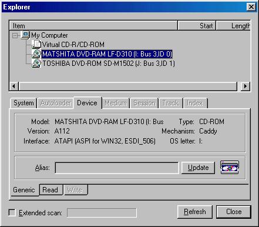Screen dimensions: 259x227
Task: Select TOSHIBA DVD-ROM SD-M1502 tree entry
Action: [108, 64]
